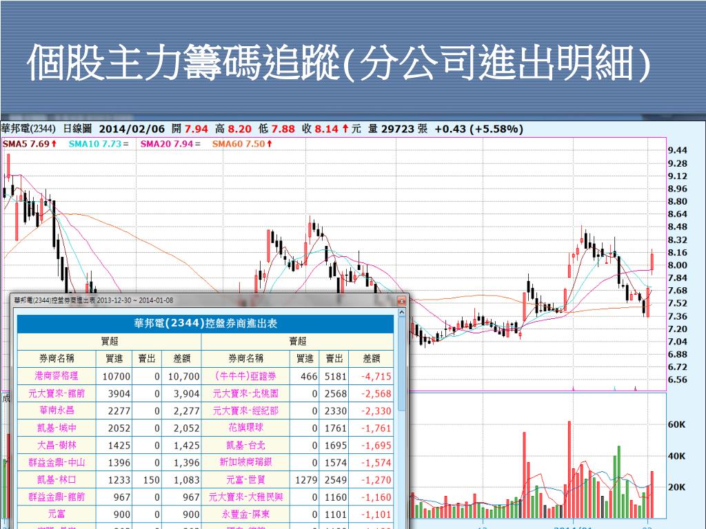Click the 華邦電(2344) stock name in chart header

(28, 129)
